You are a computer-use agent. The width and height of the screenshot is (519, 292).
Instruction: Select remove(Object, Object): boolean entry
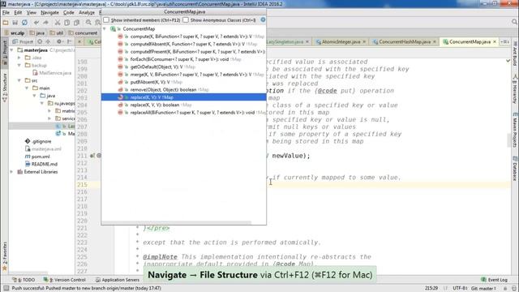(184, 90)
